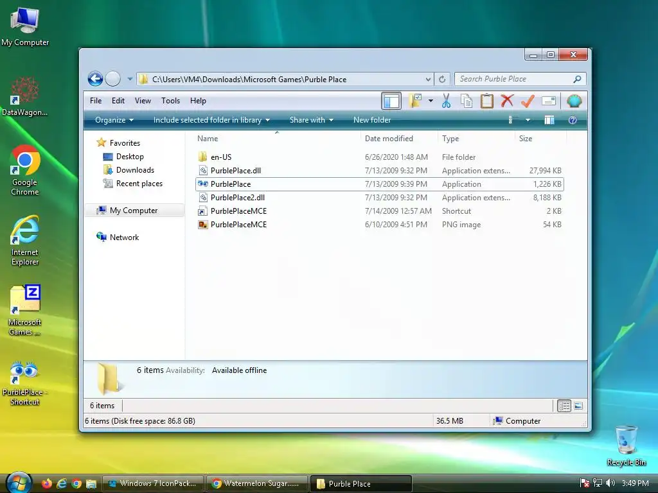Select the PurblePlace2.dll file
658x493 pixels.
(379, 198)
